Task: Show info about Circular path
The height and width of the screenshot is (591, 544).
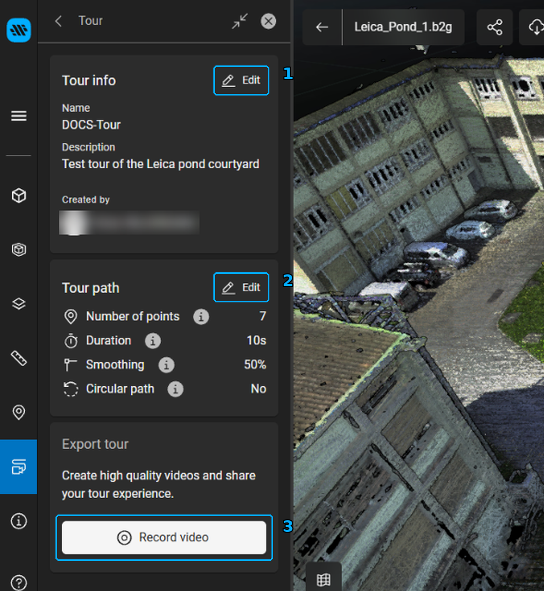Action: pos(175,389)
